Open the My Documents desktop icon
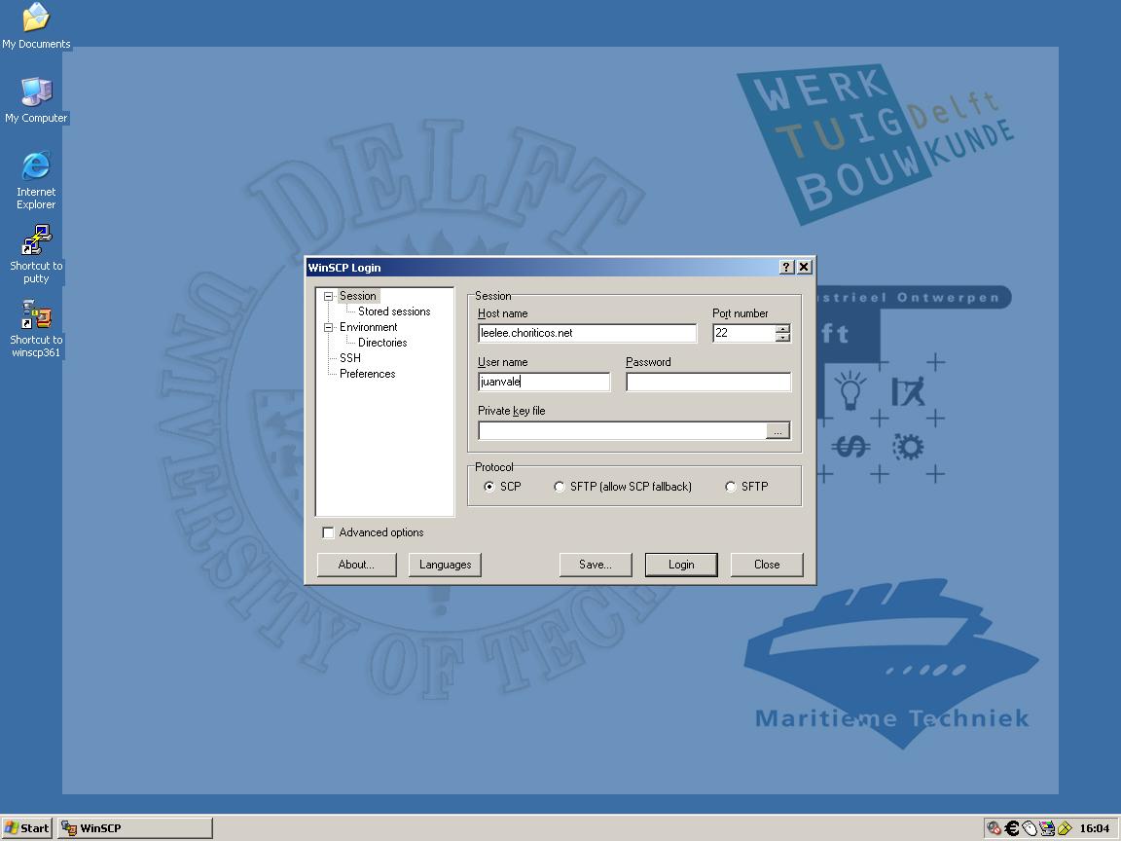 click(x=35, y=18)
